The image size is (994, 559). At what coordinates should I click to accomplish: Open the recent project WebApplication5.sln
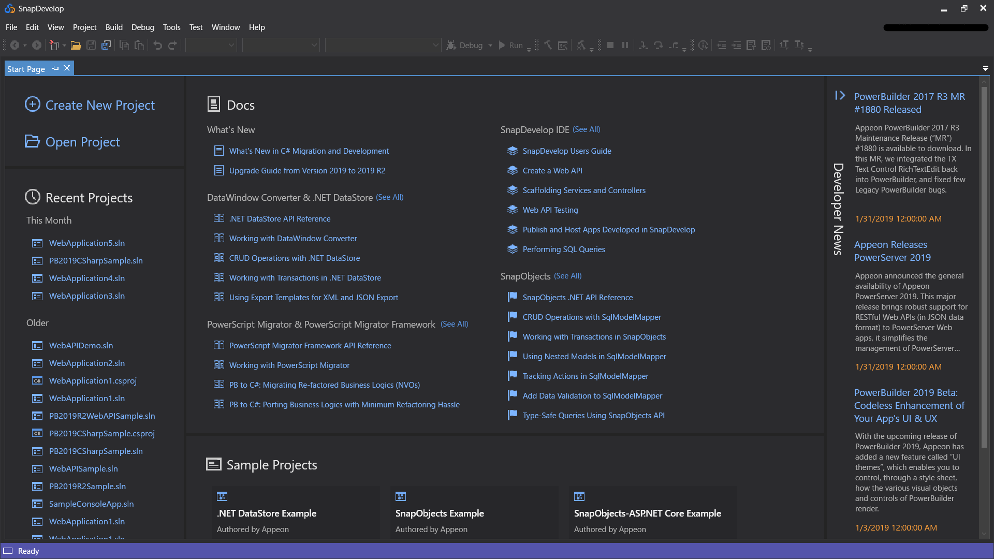pyautogui.click(x=86, y=243)
